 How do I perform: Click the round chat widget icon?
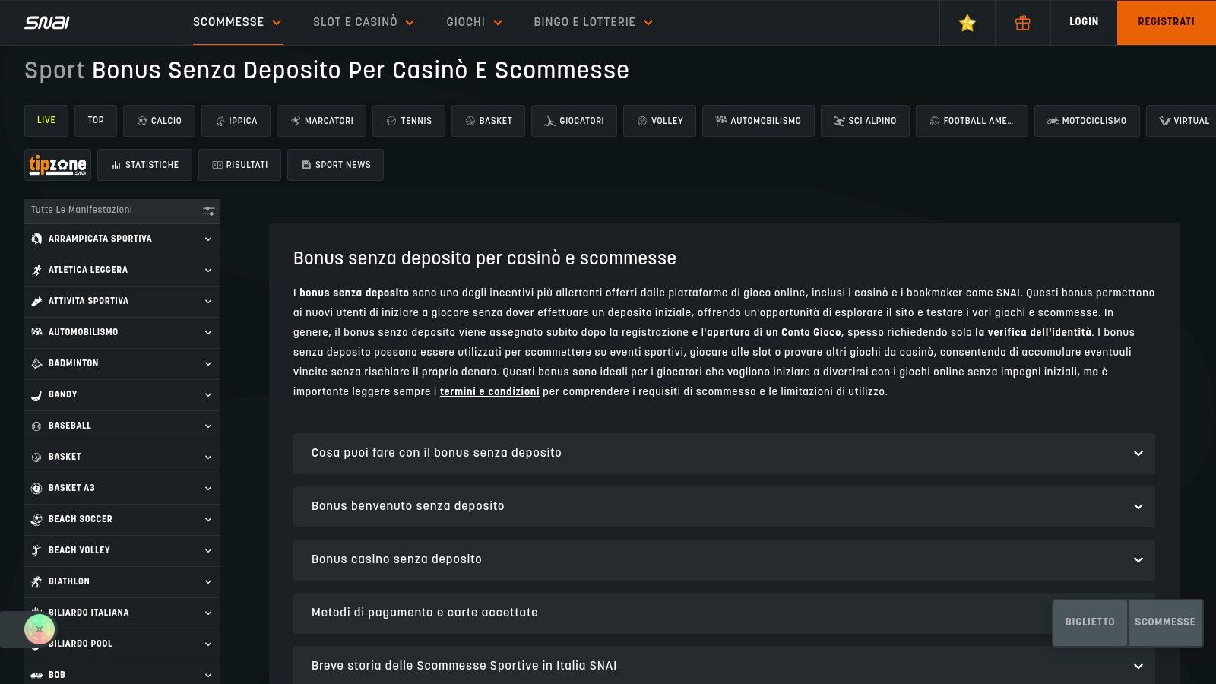pos(40,629)
